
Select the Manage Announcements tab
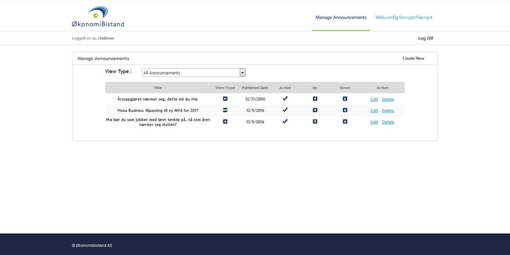340,17
